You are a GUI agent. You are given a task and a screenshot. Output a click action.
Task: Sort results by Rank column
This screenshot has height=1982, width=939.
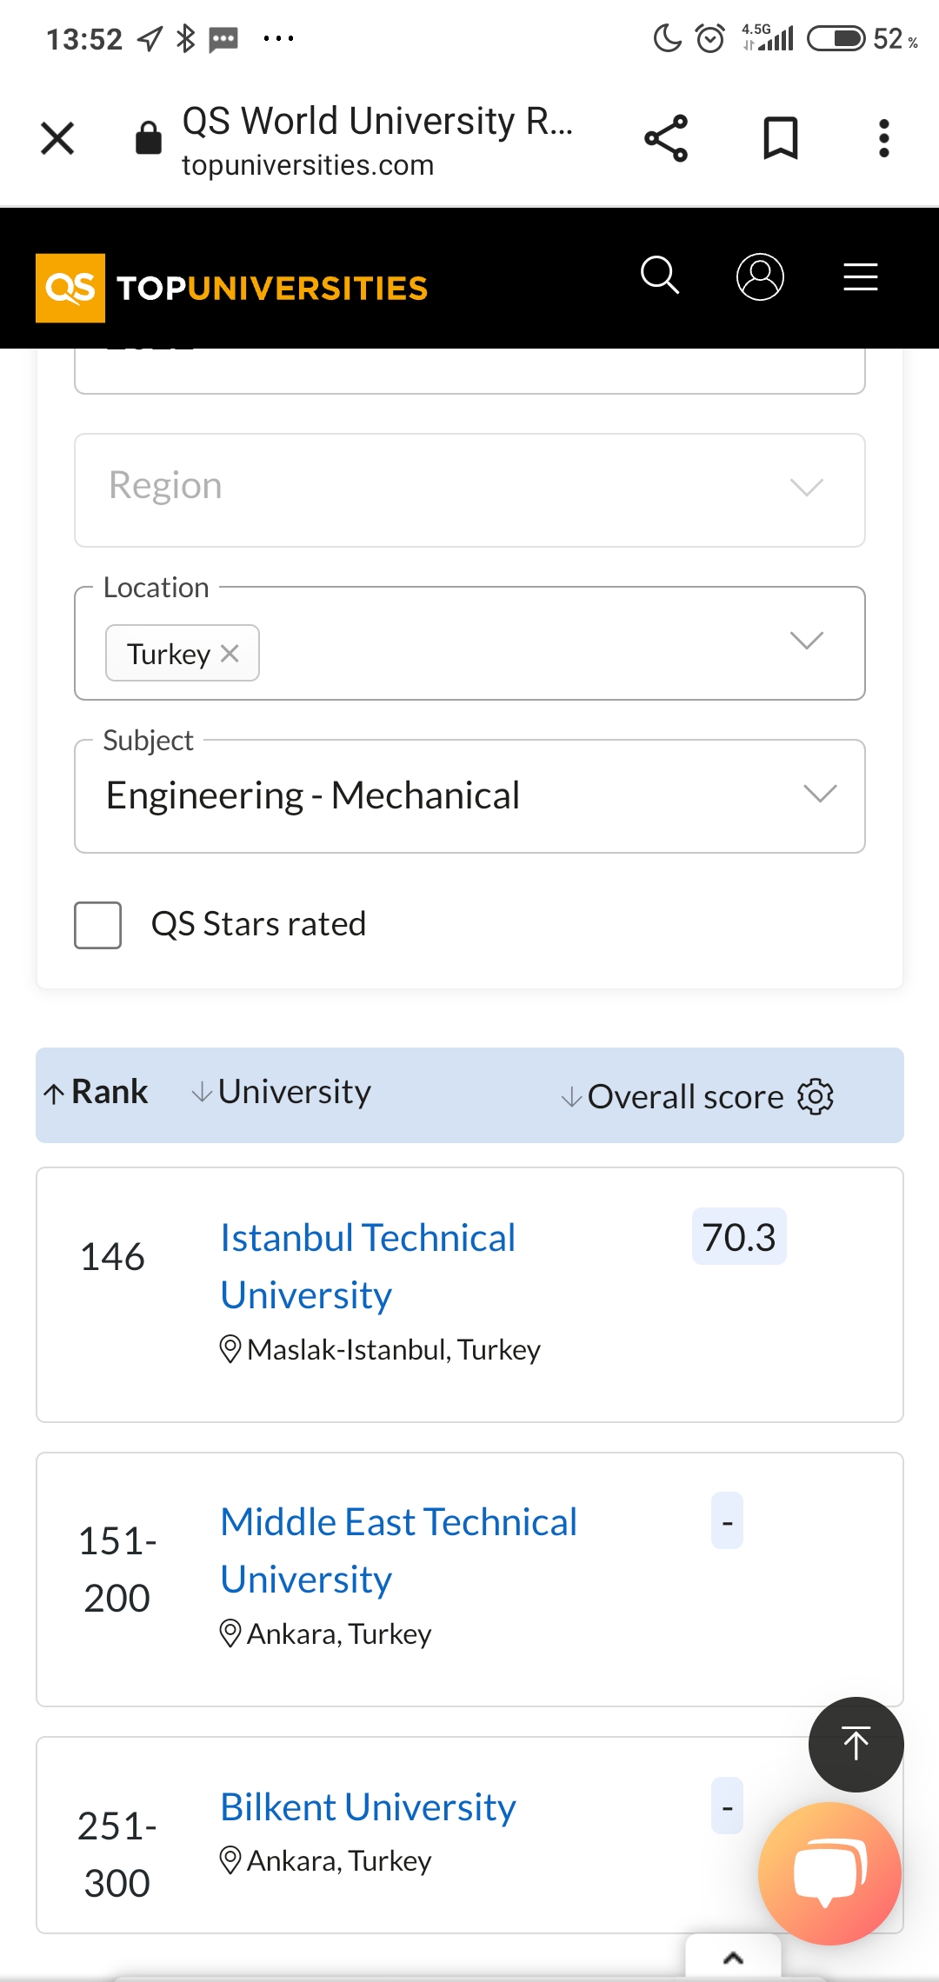pos(97,1092)
